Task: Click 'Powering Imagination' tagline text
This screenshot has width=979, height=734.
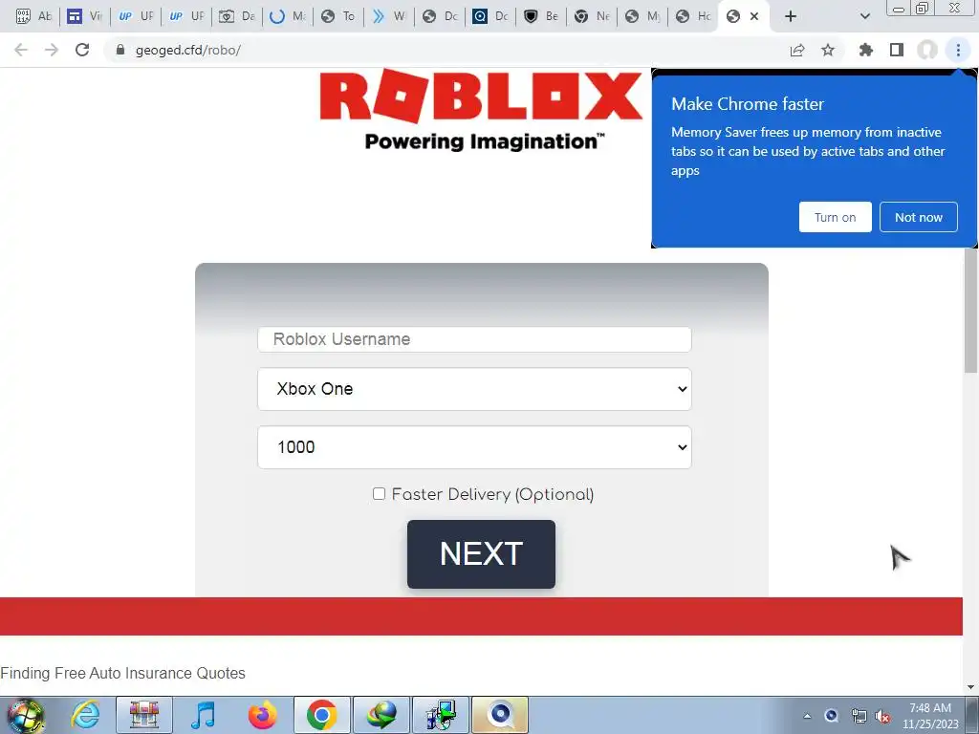Action: tap(484, 141)
